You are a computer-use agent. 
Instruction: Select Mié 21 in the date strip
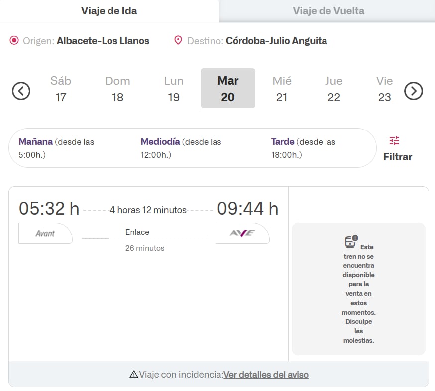pos(282,88)
